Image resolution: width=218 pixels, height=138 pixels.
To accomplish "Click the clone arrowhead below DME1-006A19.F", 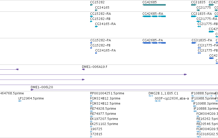I will [x=83, y=80].
